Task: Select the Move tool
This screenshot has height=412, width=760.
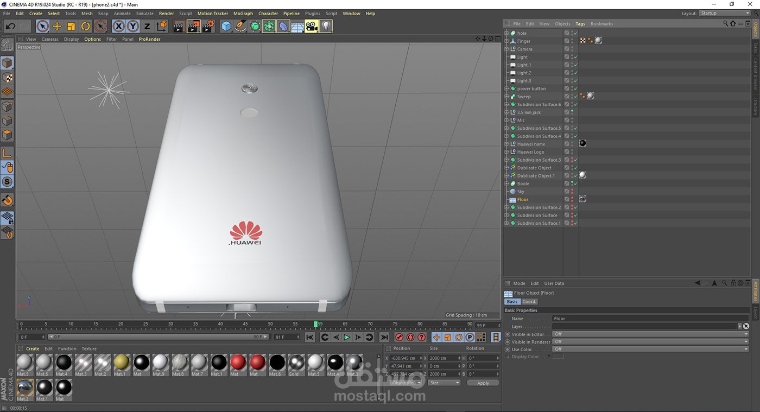Action: pyautogui.click(x=57, y=26)
